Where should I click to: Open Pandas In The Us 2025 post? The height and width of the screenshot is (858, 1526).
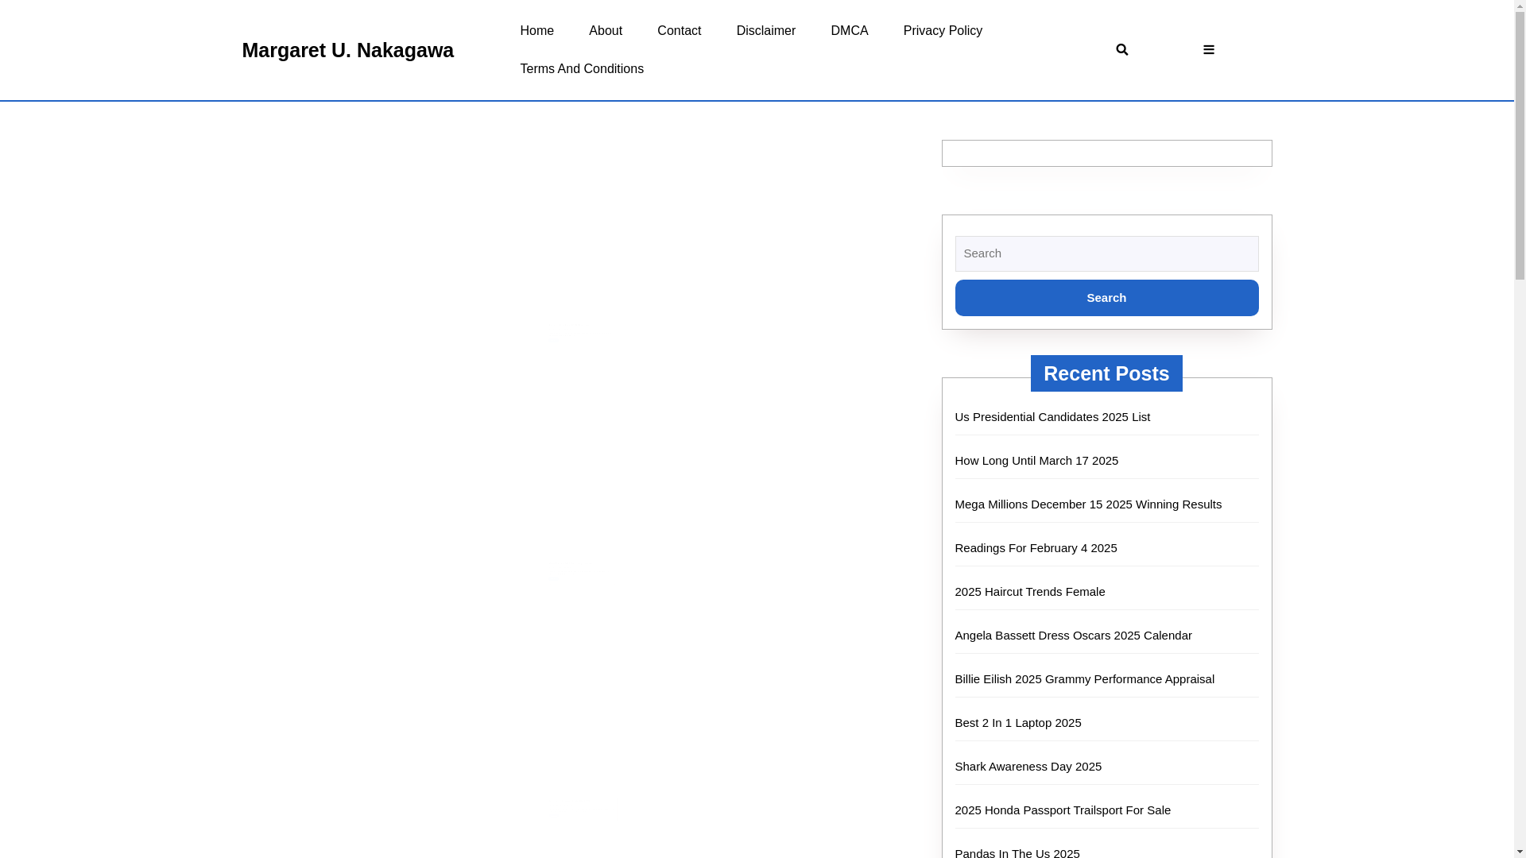click(x=1017, y=852)
